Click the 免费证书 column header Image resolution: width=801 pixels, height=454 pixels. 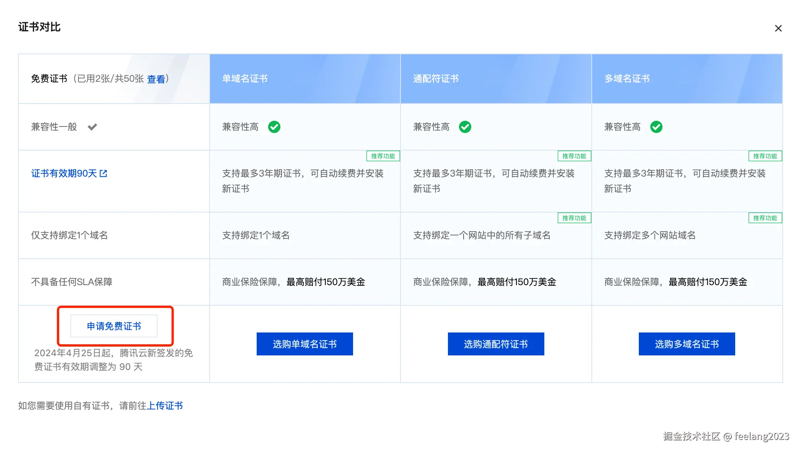click(49, 79)
